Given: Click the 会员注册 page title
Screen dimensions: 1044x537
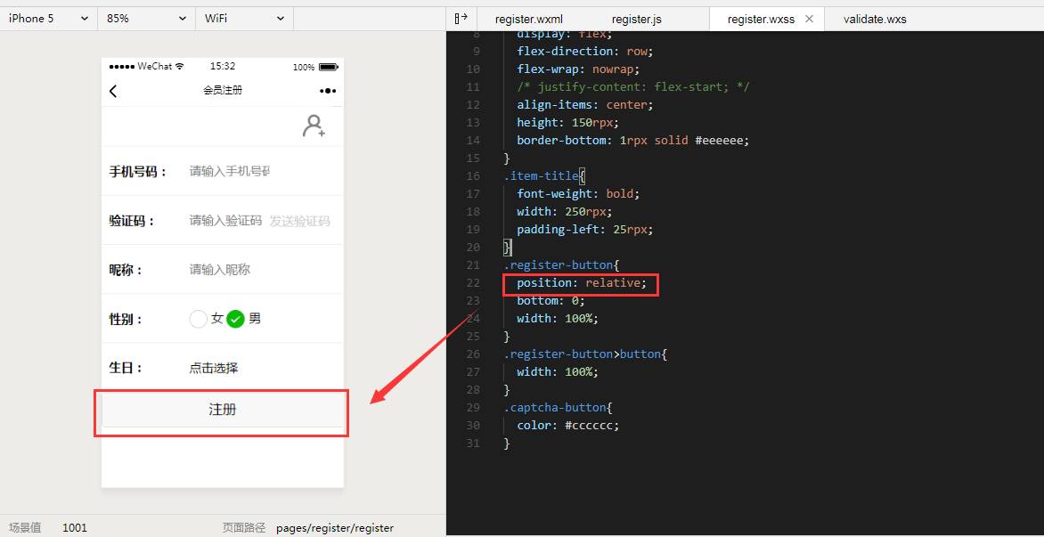Looking at the screenshot, I should pos(223,91).
